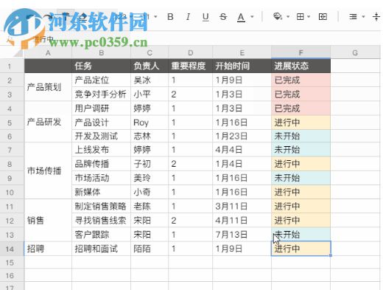Select column E header

[x=242, y=52]
